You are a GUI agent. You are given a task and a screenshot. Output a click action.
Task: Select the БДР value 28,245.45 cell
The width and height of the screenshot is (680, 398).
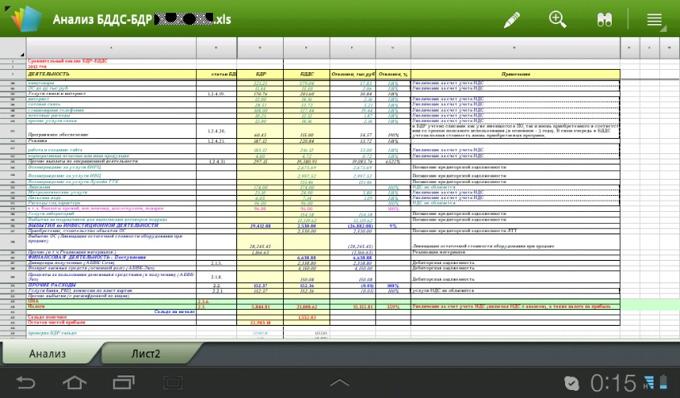[x=260, y=242]
